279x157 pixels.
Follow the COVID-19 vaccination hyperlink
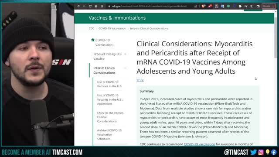pyautogui.click(x=199, y=144)
